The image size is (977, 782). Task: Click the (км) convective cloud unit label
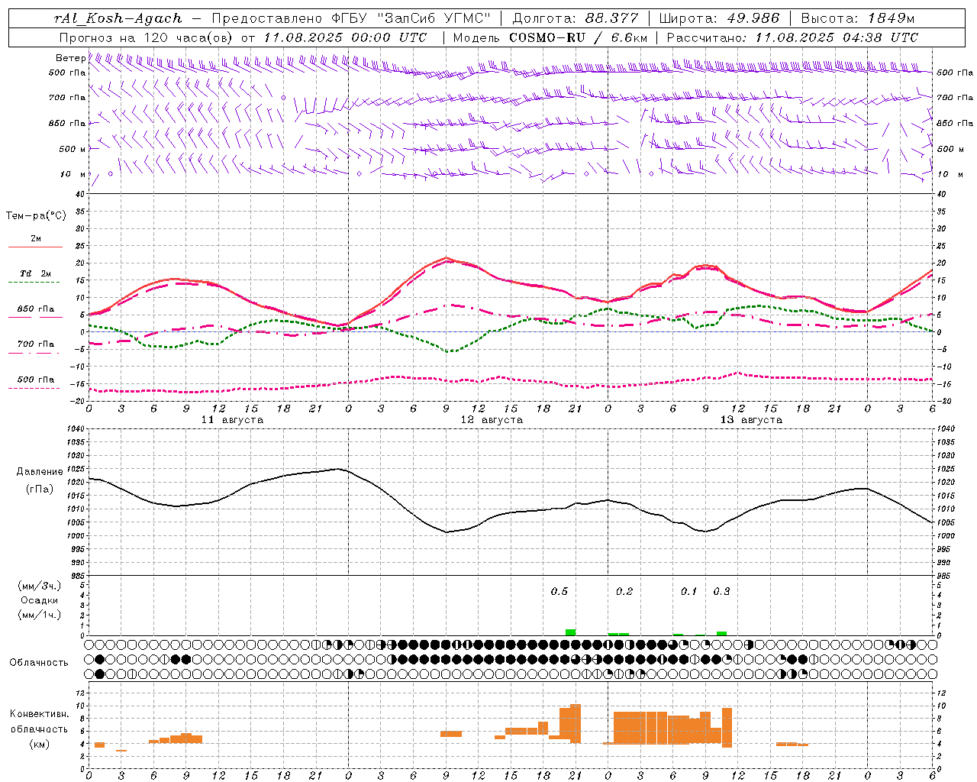(x=39, y=744)
